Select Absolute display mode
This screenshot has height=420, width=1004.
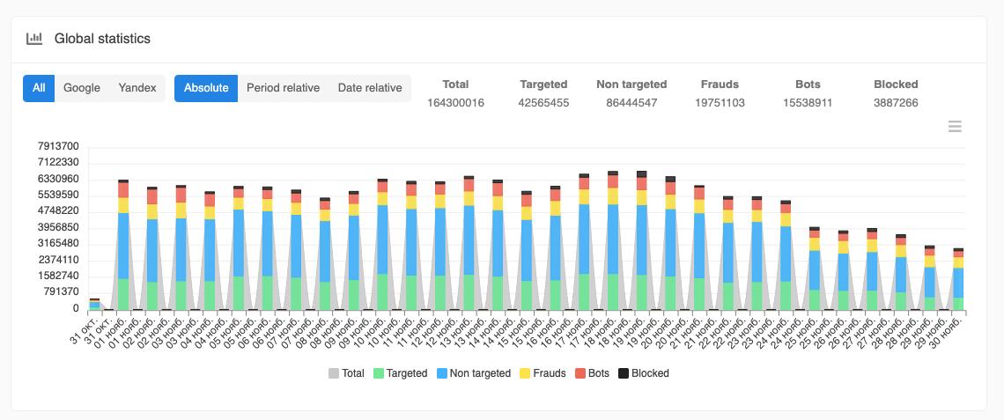pos(206,88)
